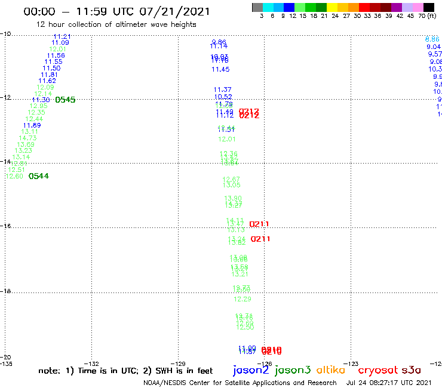Screen dimensions: 442x388
Task: Select the yellow legend color swatch
Action: (x=332, y=7)
